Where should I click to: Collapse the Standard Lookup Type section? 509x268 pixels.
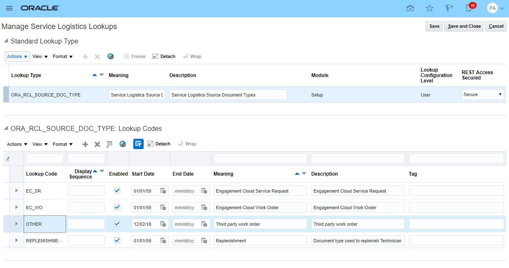tap(6, 41)
